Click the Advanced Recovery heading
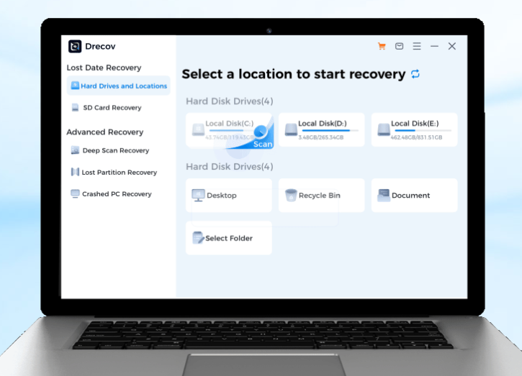The width and height of the screenshot is (522, 376). tap(105, 132)
